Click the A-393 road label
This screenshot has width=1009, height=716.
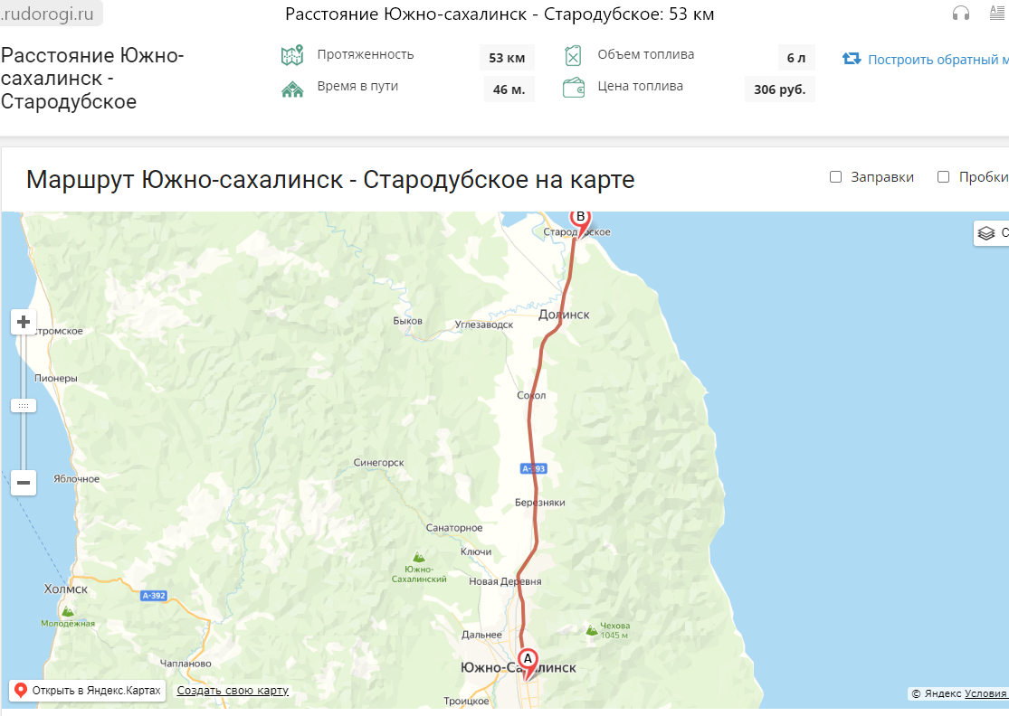(x=533, y=468)
